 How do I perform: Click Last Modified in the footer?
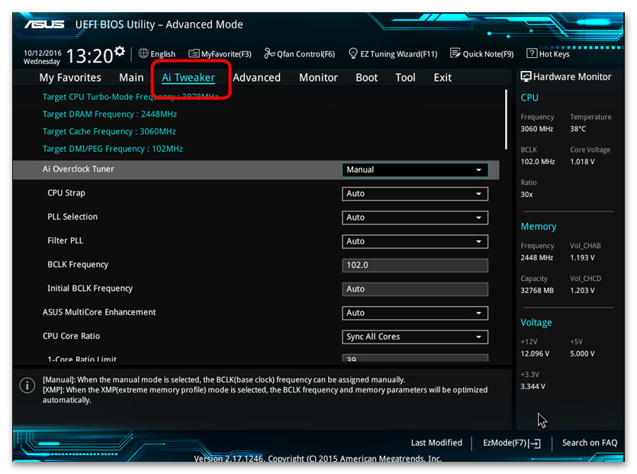pyautogui.click(x=436, y=443)
